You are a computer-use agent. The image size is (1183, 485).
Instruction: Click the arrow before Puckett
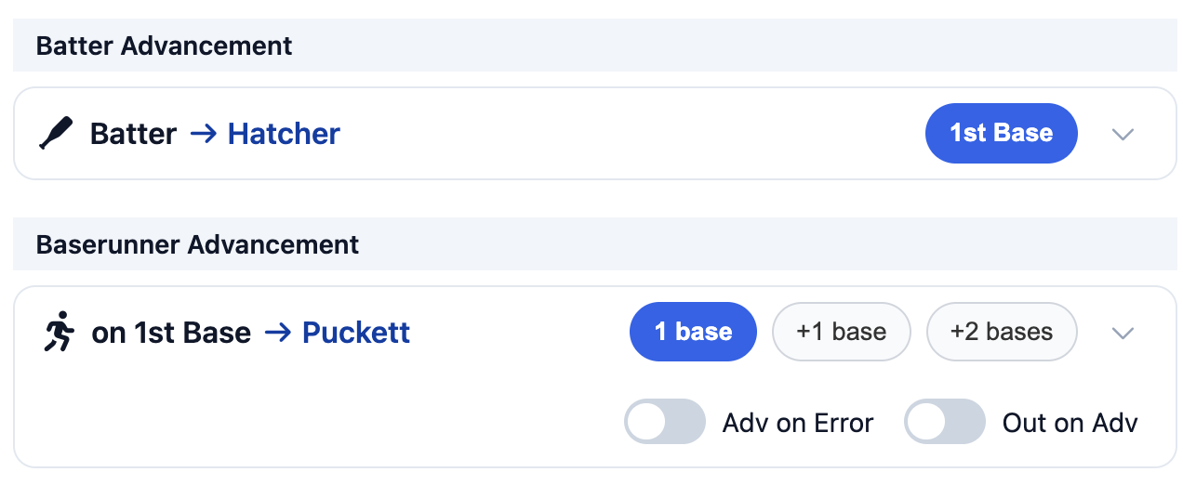point(277,333)
